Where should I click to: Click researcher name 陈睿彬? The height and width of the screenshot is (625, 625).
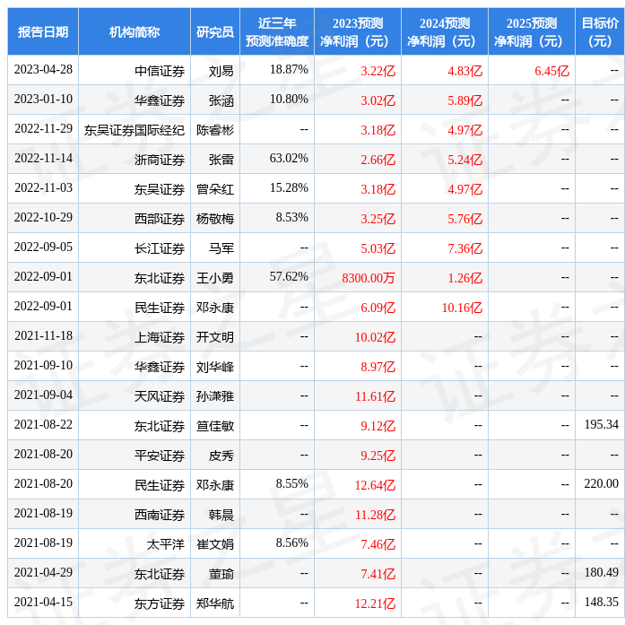pyautogui.click(x=215, y=130)
